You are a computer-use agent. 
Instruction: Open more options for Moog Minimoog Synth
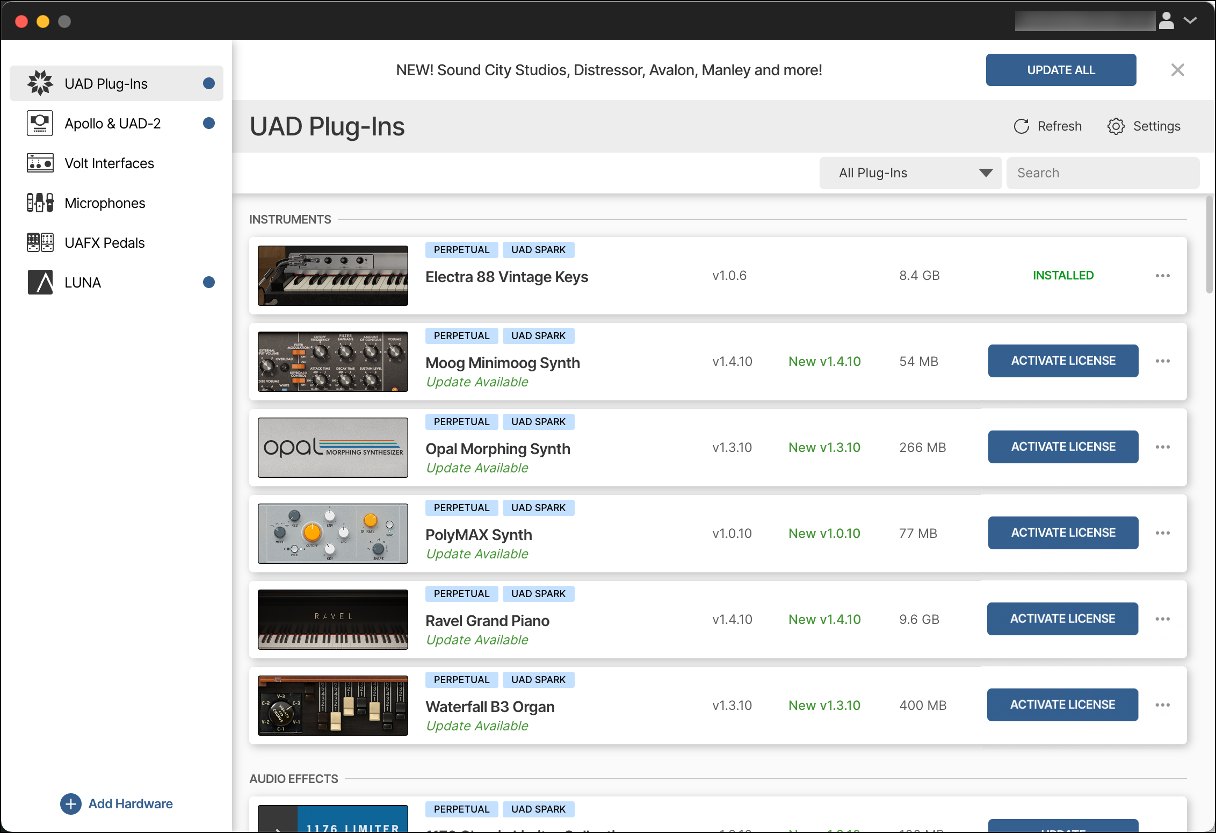(1163, 361)
